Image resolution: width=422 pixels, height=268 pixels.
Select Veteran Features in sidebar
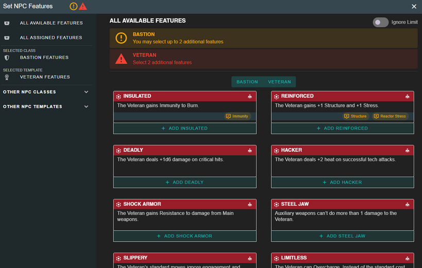[45, 77]
